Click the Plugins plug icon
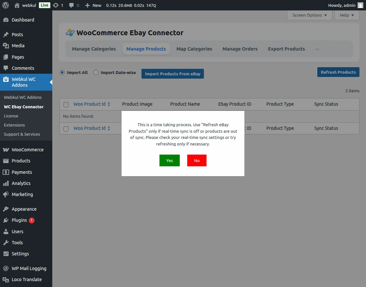The width and height of the screenshot is (366, 287). pyautogui.click(x=6, y=220)
